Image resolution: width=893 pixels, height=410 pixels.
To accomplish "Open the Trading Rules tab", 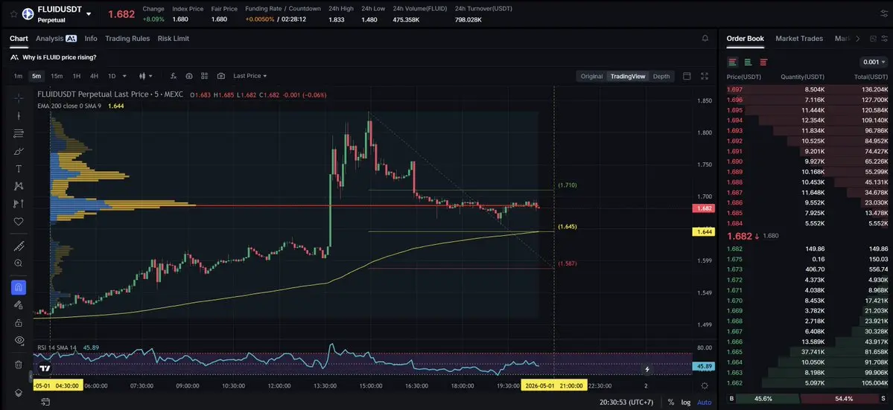I will (x=127, y=39).
